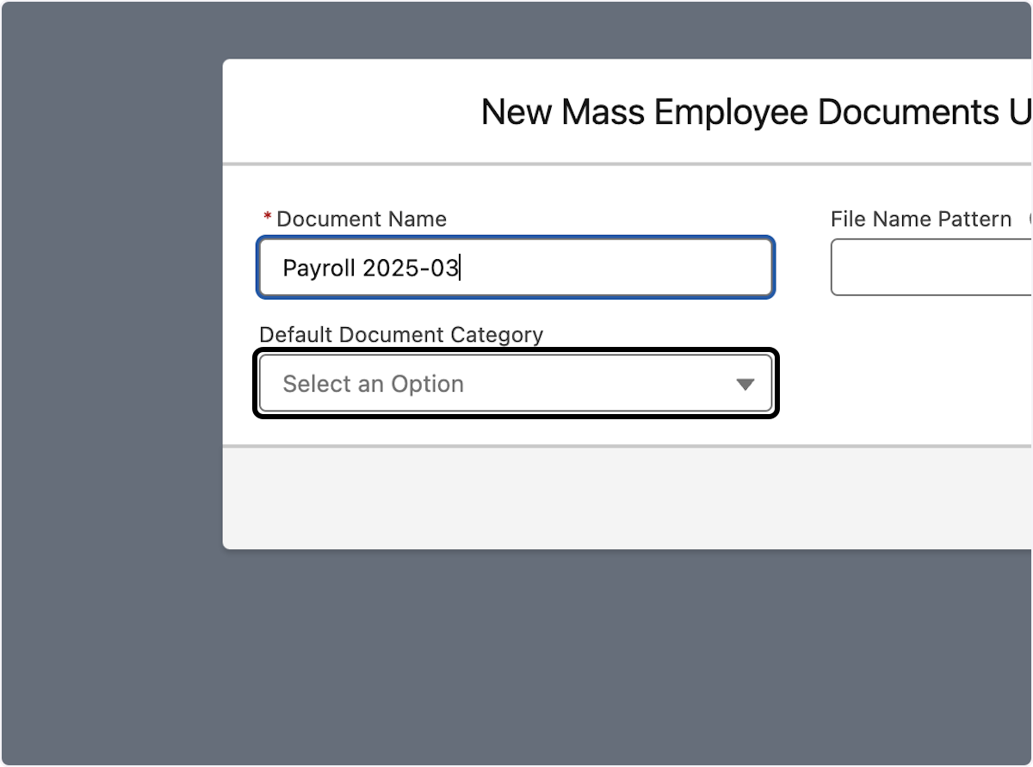Screen dimensions: 1033x767
Task: Click the File Name Pattern label text
Action: (921, 219)
